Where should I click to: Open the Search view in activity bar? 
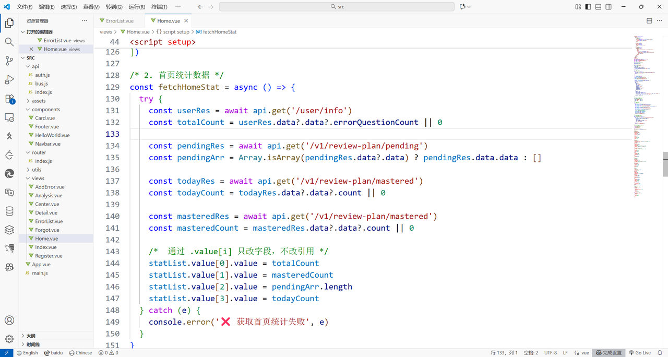9,42
